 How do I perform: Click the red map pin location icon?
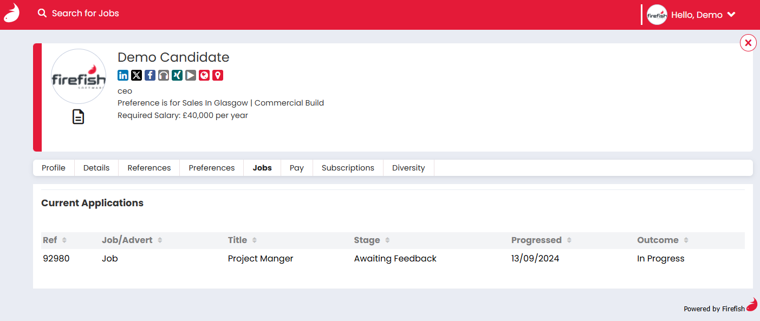point(218,75)
